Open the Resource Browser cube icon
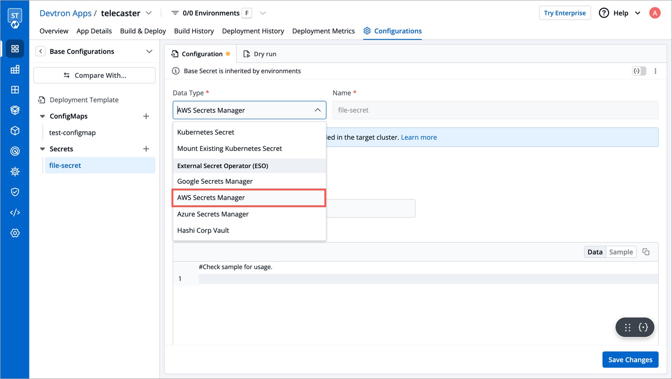672x379 pixels. tap(15, 130)
